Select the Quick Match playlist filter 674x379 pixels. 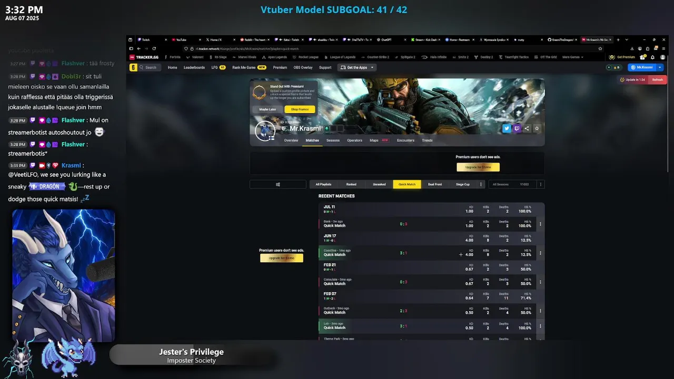point(407,184)
